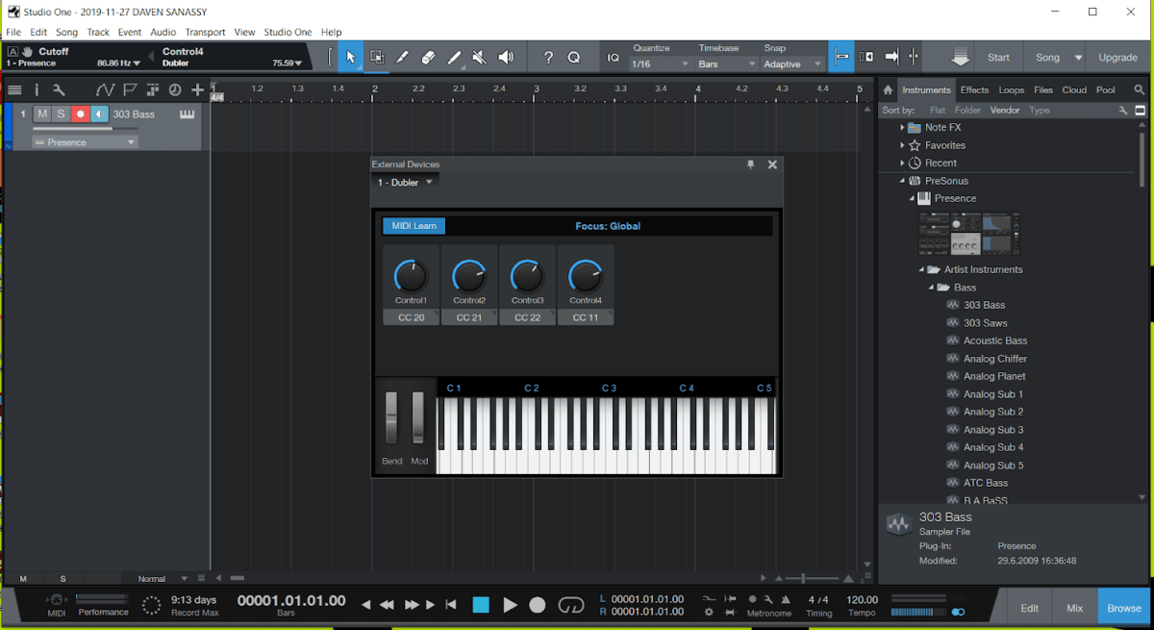This screenshot has width=1154, height=630.
Task: Click the Control1 knob
Action: tap(411, 277)
